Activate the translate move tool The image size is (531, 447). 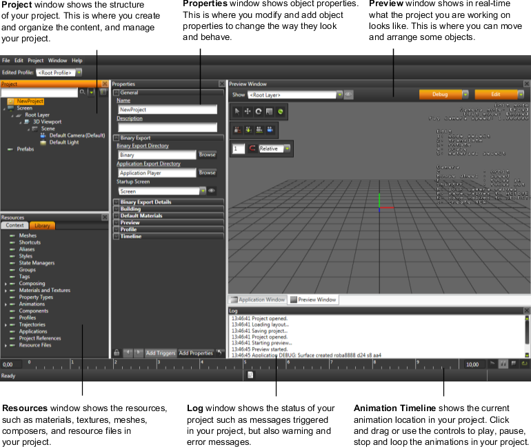tap(248, 111)
